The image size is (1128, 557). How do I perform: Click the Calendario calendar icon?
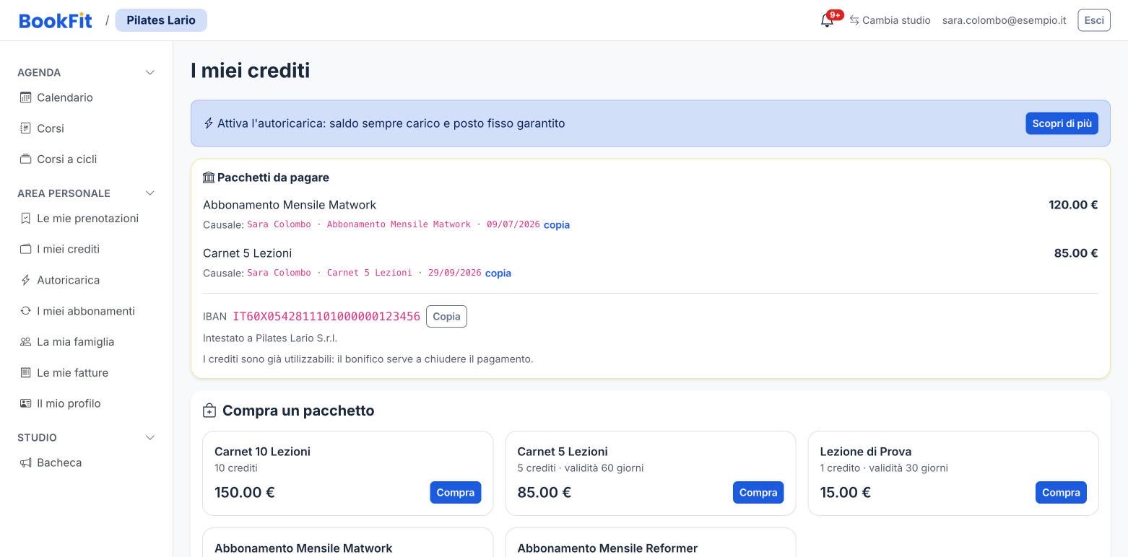(x=25, y=97)
